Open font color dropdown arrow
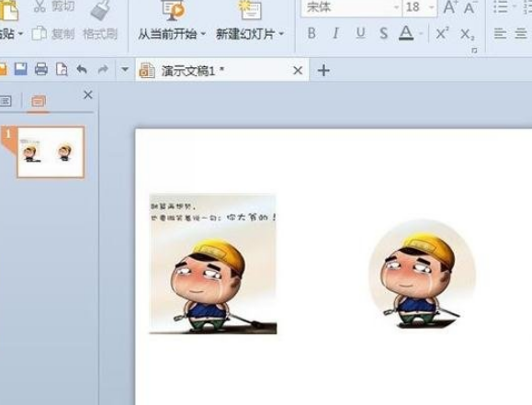The image size is (532, 405). (421, 34)
